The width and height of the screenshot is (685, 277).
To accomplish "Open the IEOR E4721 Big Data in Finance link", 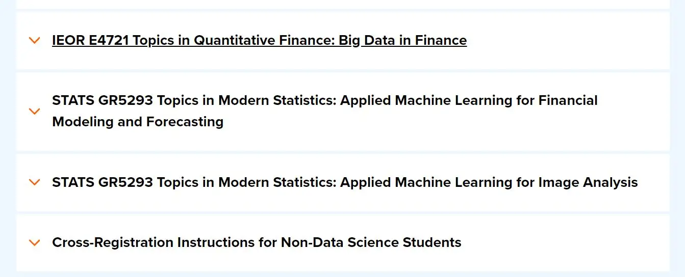I will tap(259, 40).
